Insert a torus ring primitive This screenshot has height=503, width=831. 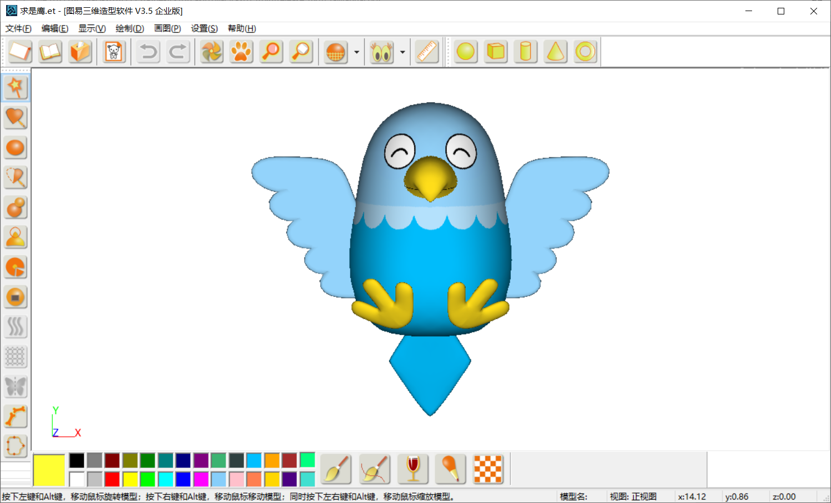[585, 52]
